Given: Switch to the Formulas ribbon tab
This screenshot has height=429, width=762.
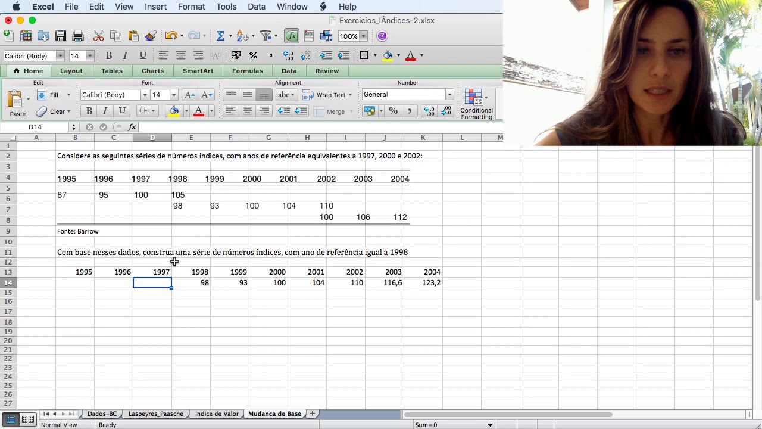Looking at the screenshot, I should (x=247, y=71).
